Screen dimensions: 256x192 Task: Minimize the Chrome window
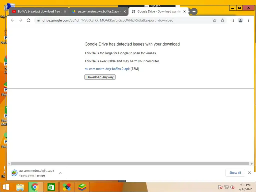[233, 8]
